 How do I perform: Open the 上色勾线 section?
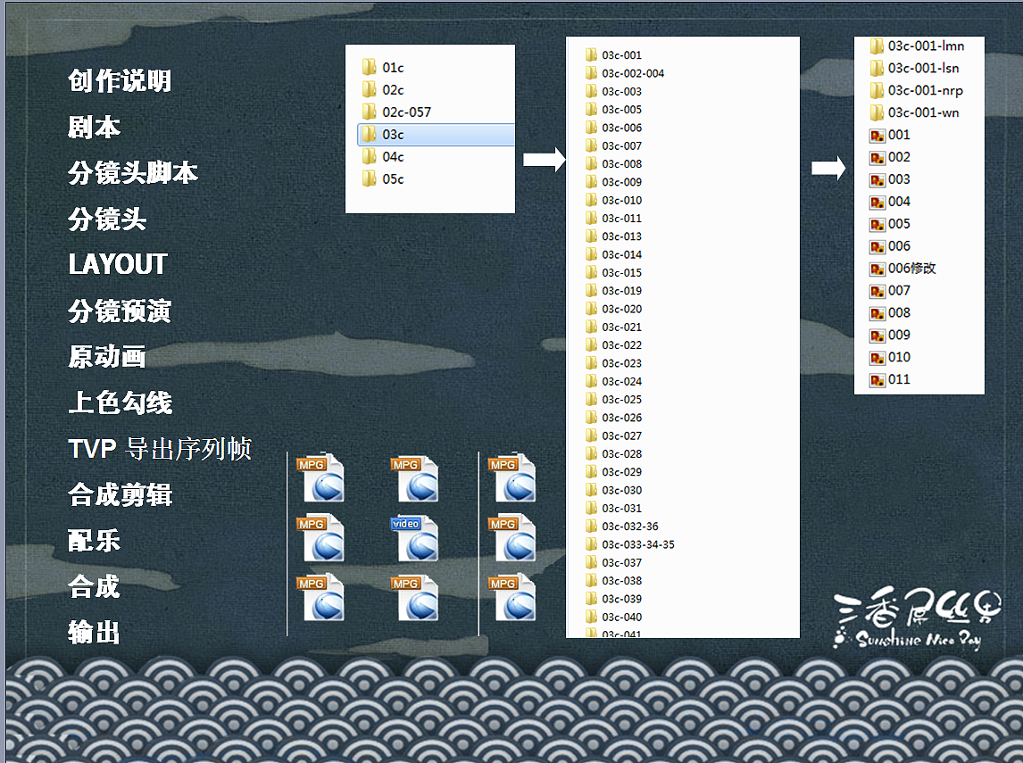tap(120, 402)
